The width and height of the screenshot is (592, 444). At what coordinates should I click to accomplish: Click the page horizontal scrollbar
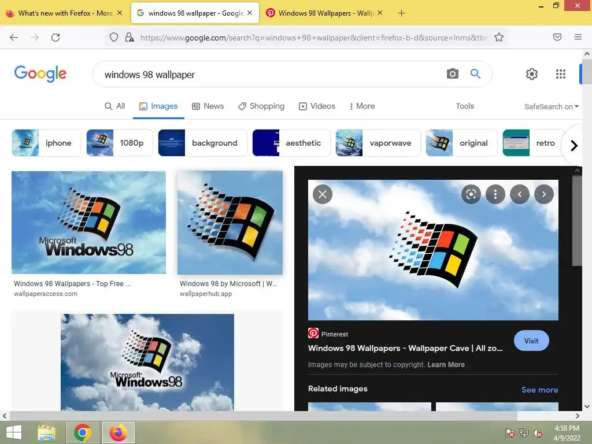263,416
